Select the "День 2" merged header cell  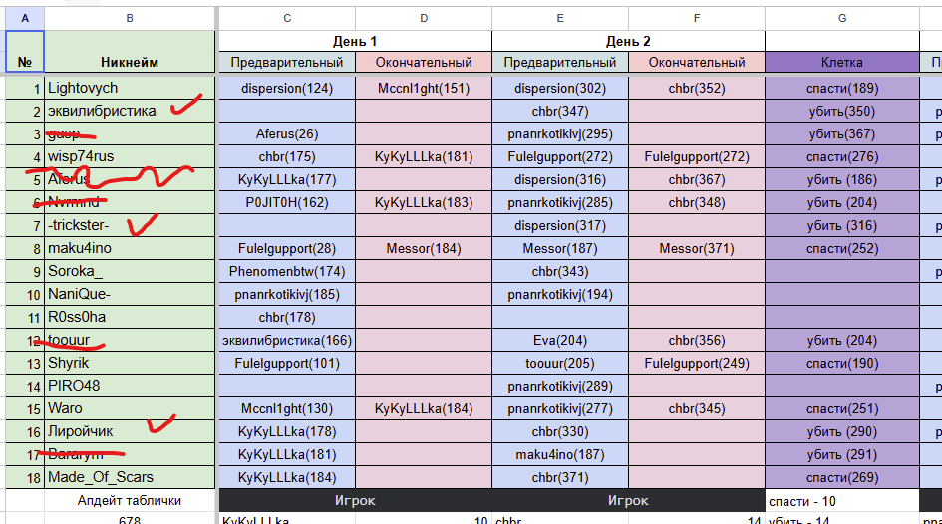(628, 41)
